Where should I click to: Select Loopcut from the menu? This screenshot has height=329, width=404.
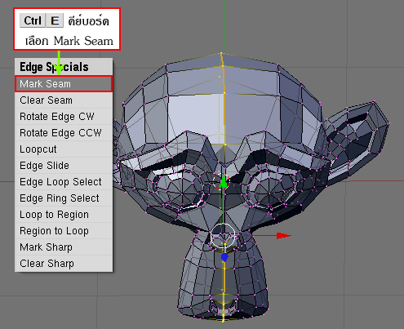click(64, 149)
